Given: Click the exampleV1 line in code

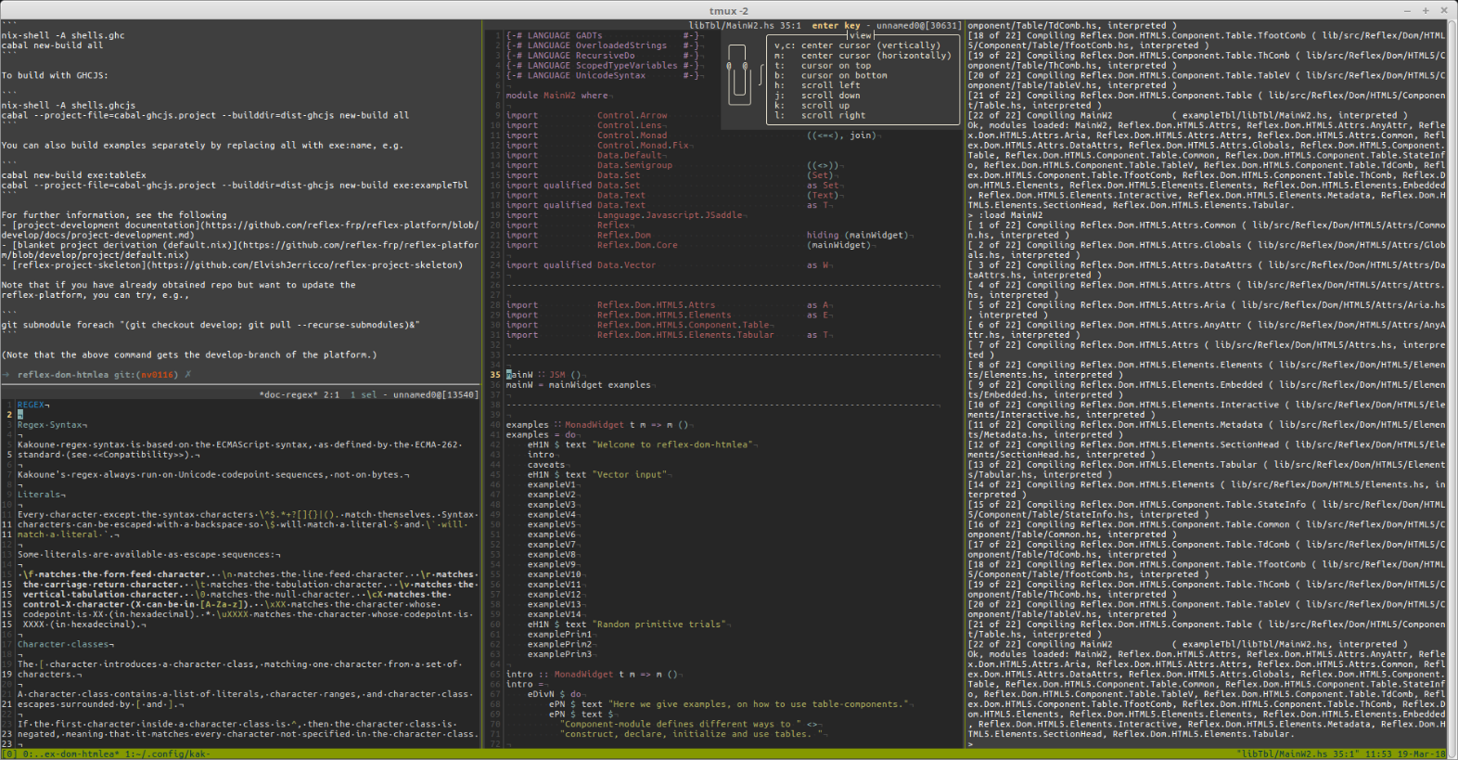Looking at the screenshot, I should [551, 484].
